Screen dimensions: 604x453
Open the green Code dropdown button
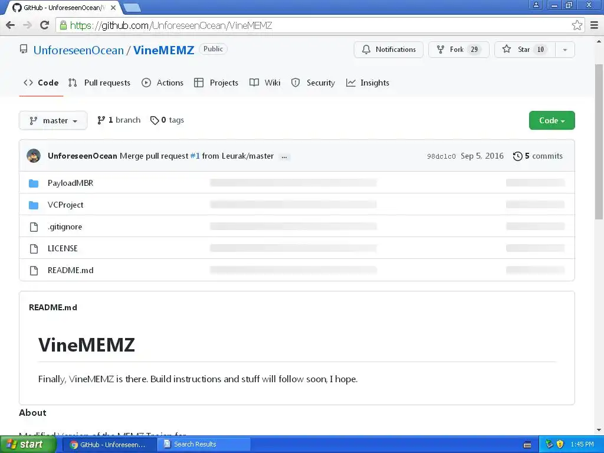point(552,120)
